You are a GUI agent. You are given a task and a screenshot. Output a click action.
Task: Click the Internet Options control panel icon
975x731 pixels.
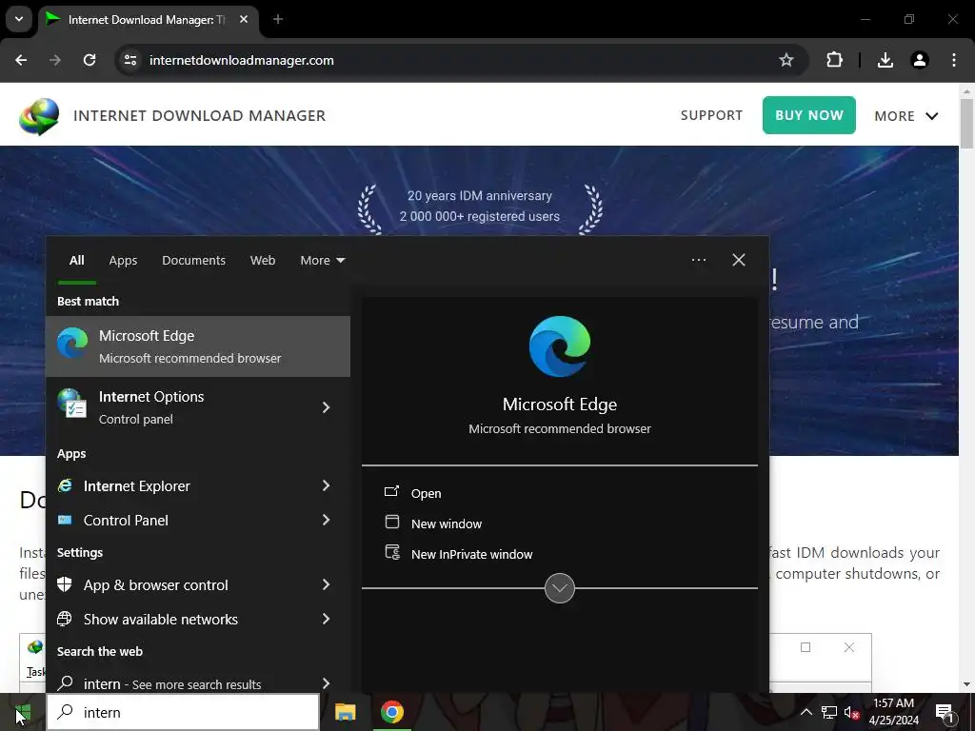[72, 404]
